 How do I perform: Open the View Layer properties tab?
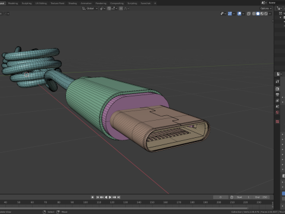(277, 100)
